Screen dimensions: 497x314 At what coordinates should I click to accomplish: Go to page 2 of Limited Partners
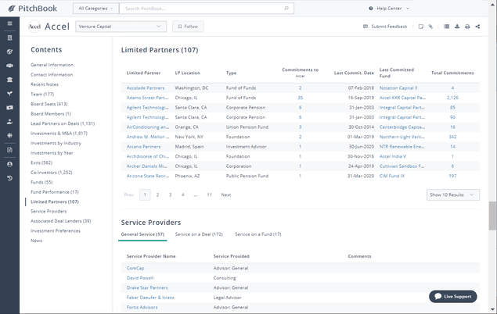tap(159, 194)
